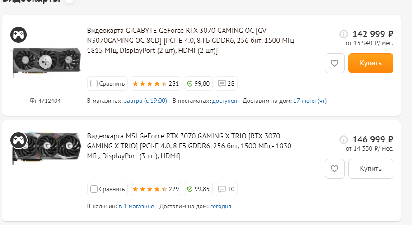Screen dimensions: 412x225
Task: Open 'в 1 магазине' availability link
Action: [x=136, y=206]
